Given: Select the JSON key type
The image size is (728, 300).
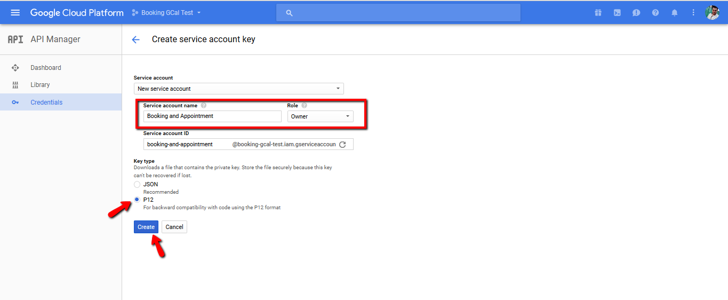Looking at the screenshot, I should click(x=137, y=185).
